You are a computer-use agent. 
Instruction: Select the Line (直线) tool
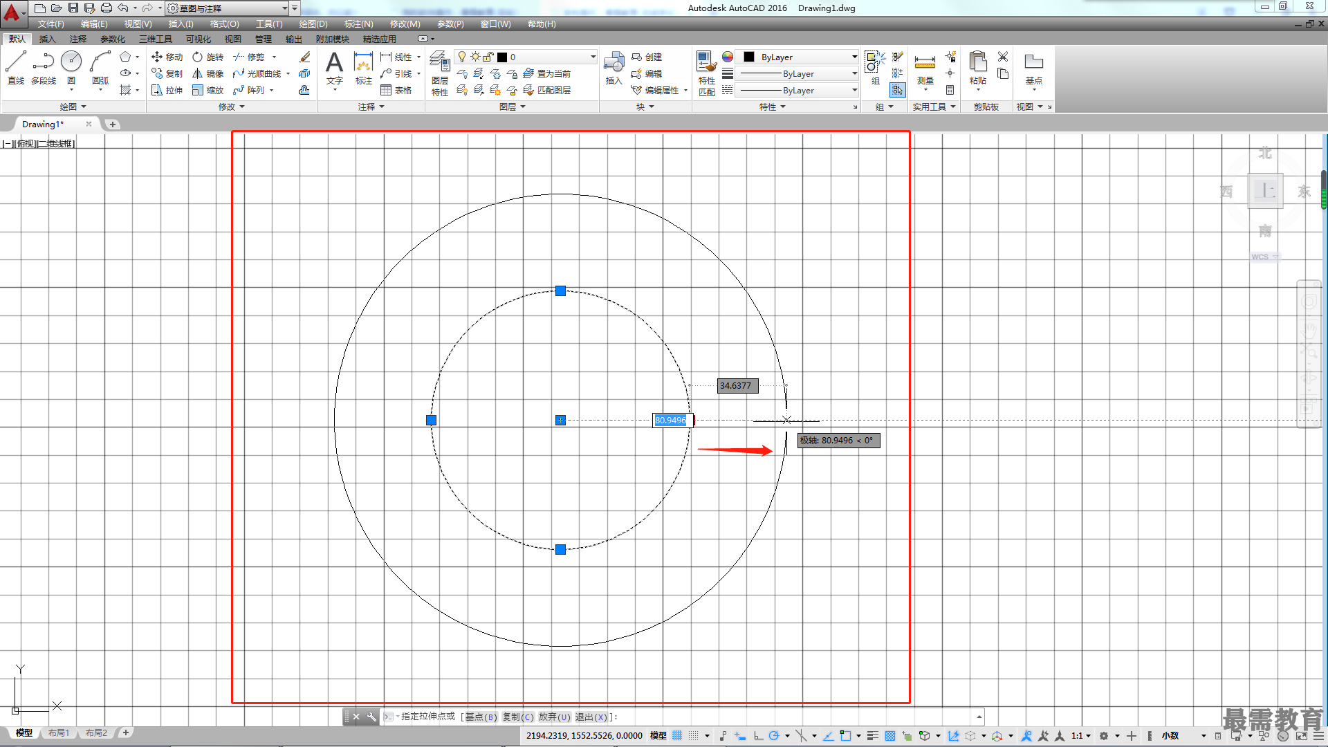coord(15,68)
